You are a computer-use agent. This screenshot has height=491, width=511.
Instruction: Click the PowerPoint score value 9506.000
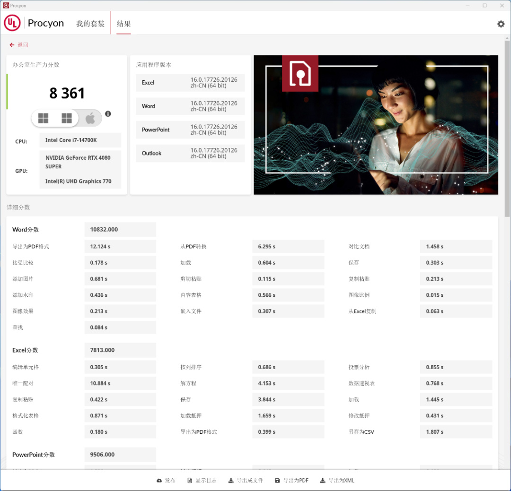tap(120, 455)
